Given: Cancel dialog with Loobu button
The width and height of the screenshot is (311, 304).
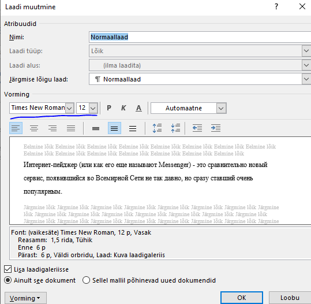Looking at the screenshot, I should tap(290, 298).
